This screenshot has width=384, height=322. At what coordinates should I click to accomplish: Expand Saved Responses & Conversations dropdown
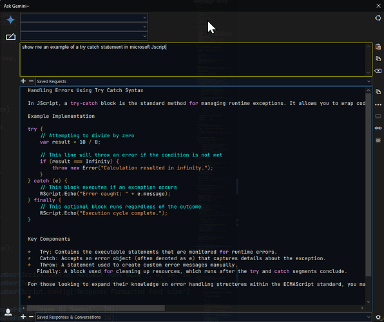[204, 317]
